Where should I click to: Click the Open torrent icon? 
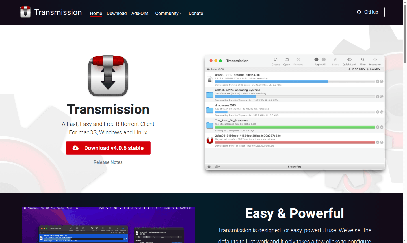287,60
